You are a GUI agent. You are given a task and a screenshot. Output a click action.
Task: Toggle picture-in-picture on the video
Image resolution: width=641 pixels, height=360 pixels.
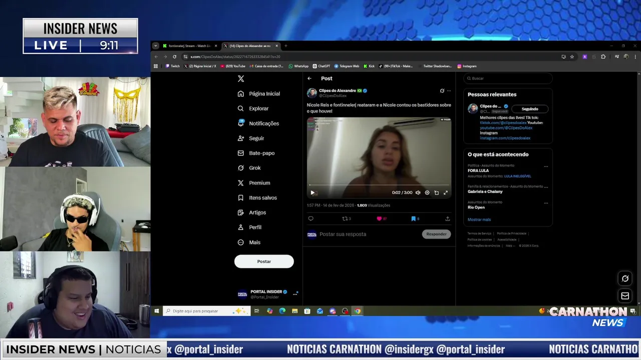pyautogui.click(x=436, y=192)
